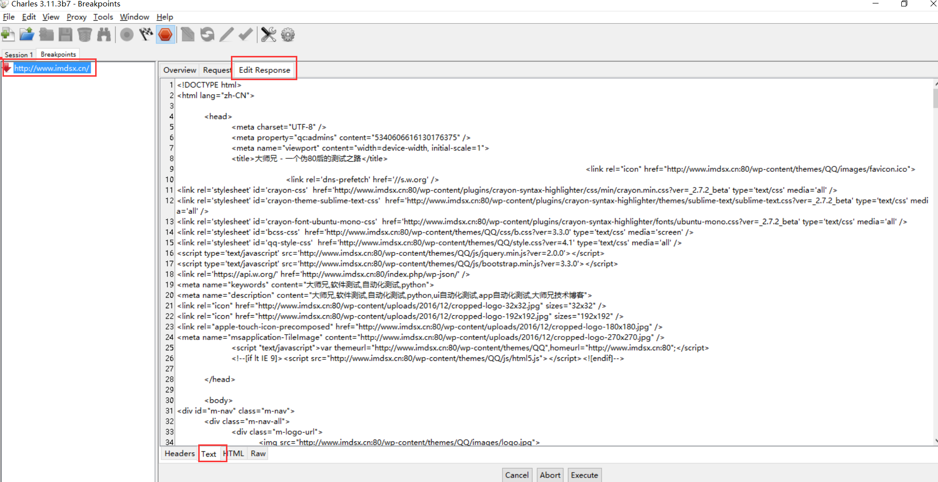
Task: Click the New Session icon
Action: 7,35
